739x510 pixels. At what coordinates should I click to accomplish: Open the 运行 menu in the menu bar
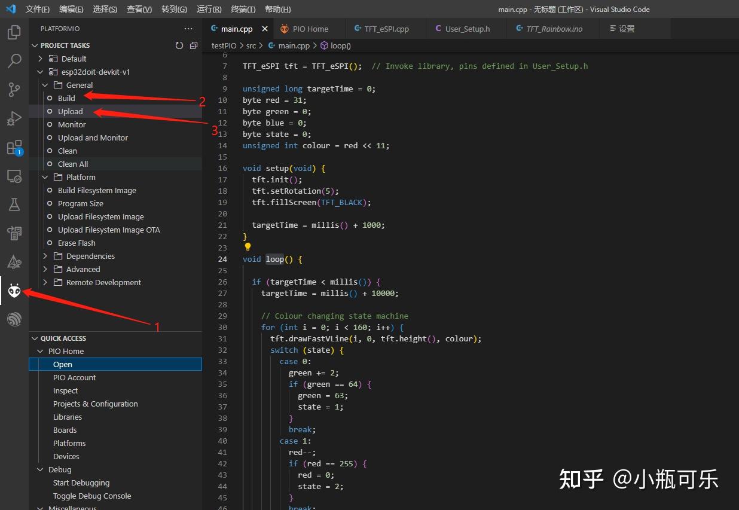208,9
